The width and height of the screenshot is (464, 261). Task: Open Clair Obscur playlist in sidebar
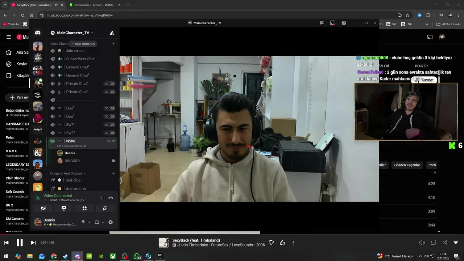coord(17,180)
